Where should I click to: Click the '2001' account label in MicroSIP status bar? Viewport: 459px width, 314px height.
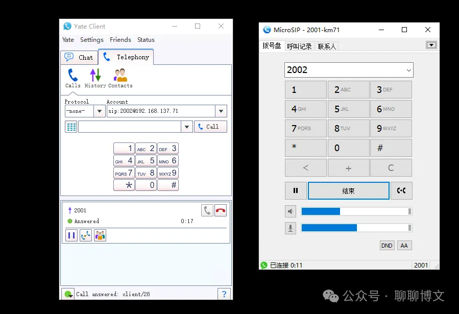tap(421, 265)
